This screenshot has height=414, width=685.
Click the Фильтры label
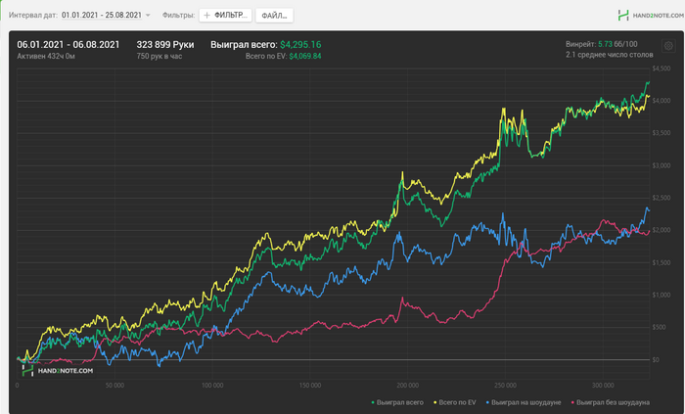pos(178,16)
